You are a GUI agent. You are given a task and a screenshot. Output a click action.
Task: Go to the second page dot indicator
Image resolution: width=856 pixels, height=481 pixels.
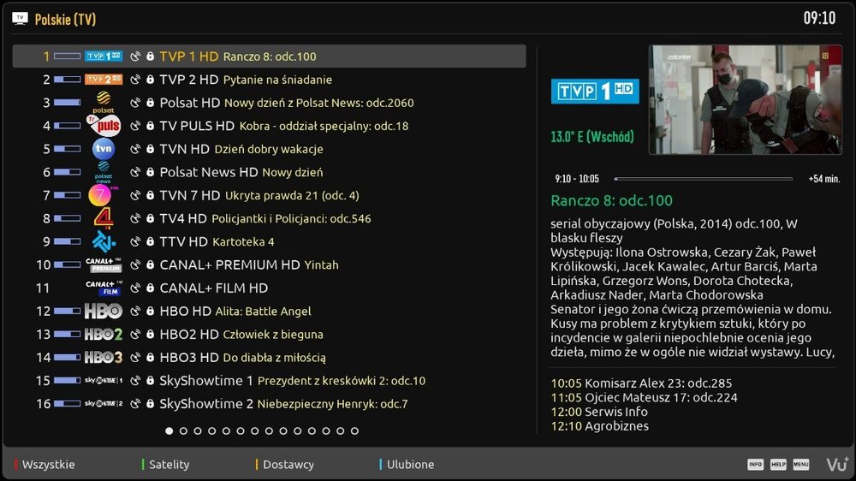183,431
